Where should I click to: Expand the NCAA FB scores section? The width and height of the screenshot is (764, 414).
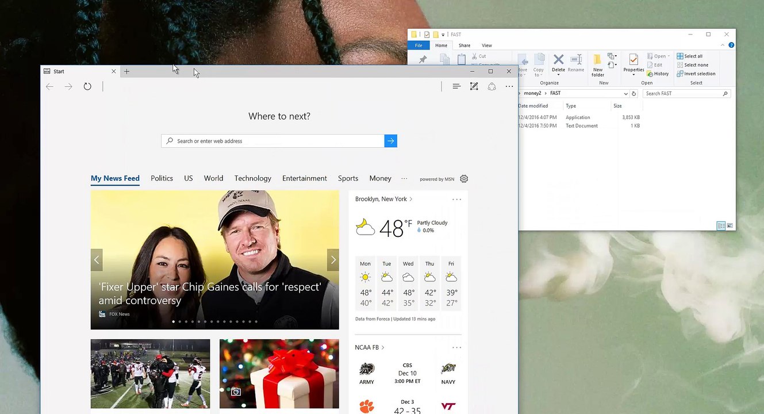coord(370,347)
